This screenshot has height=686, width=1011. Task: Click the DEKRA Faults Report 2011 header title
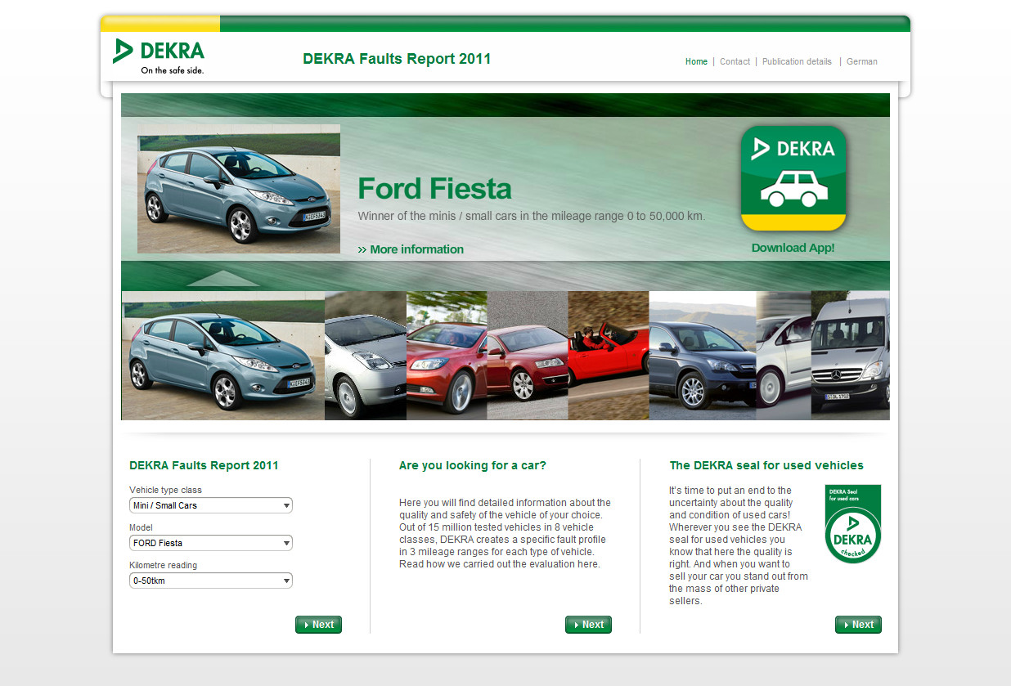pyautogui.click(x=397, y=59)
